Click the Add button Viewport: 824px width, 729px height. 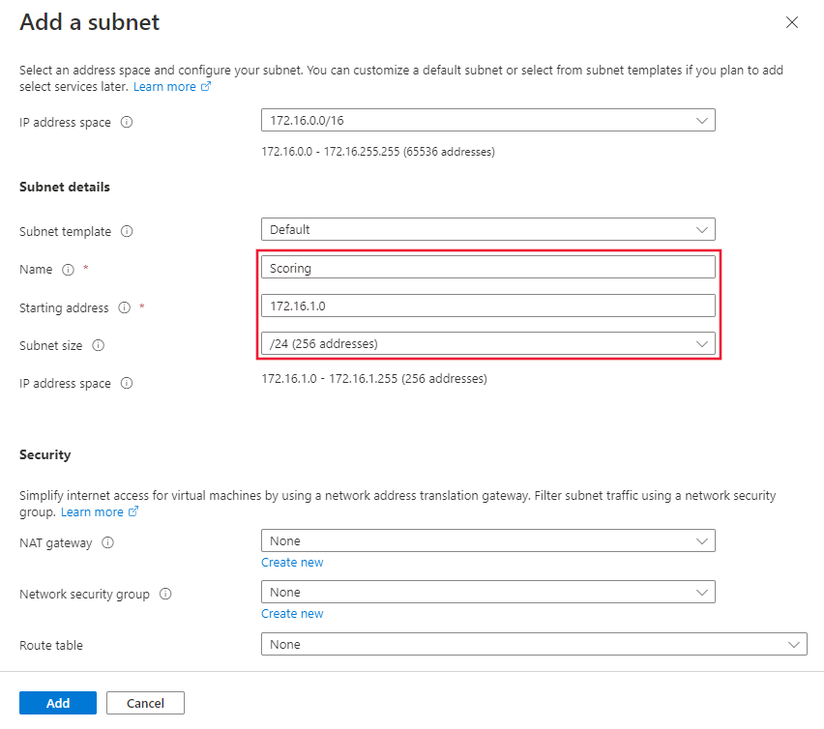coord(58,703)
